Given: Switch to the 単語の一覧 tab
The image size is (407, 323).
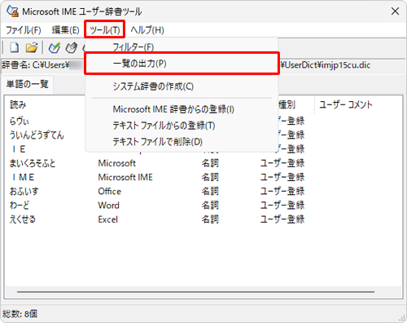Looking at the screenshot, I should click(x=27, y=84).
